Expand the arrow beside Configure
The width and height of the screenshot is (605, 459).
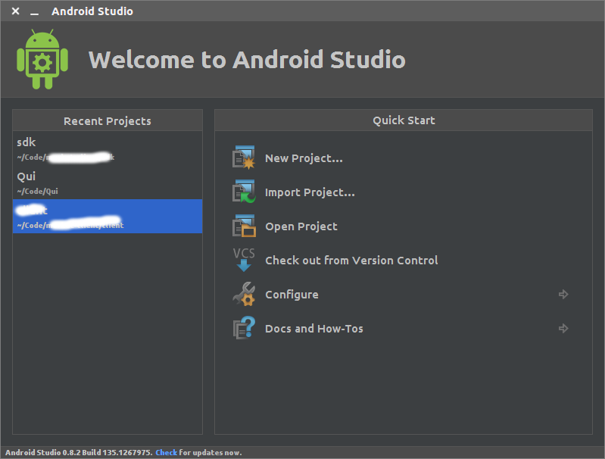pyautogui.click(x=563, y=295)
